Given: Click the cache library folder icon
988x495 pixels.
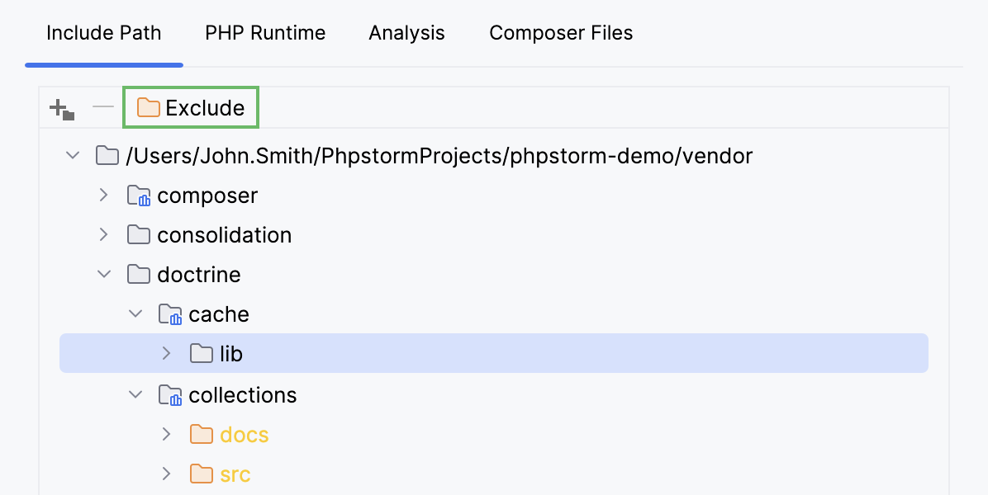Looking at the screenshot, I should [169, 314].
